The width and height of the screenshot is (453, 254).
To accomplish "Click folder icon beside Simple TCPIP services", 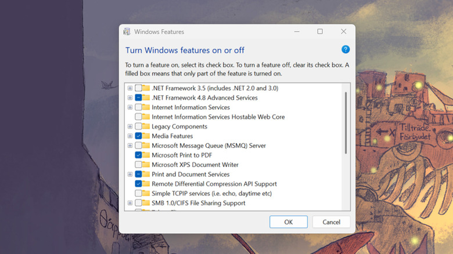I will [x=146, y=193].
